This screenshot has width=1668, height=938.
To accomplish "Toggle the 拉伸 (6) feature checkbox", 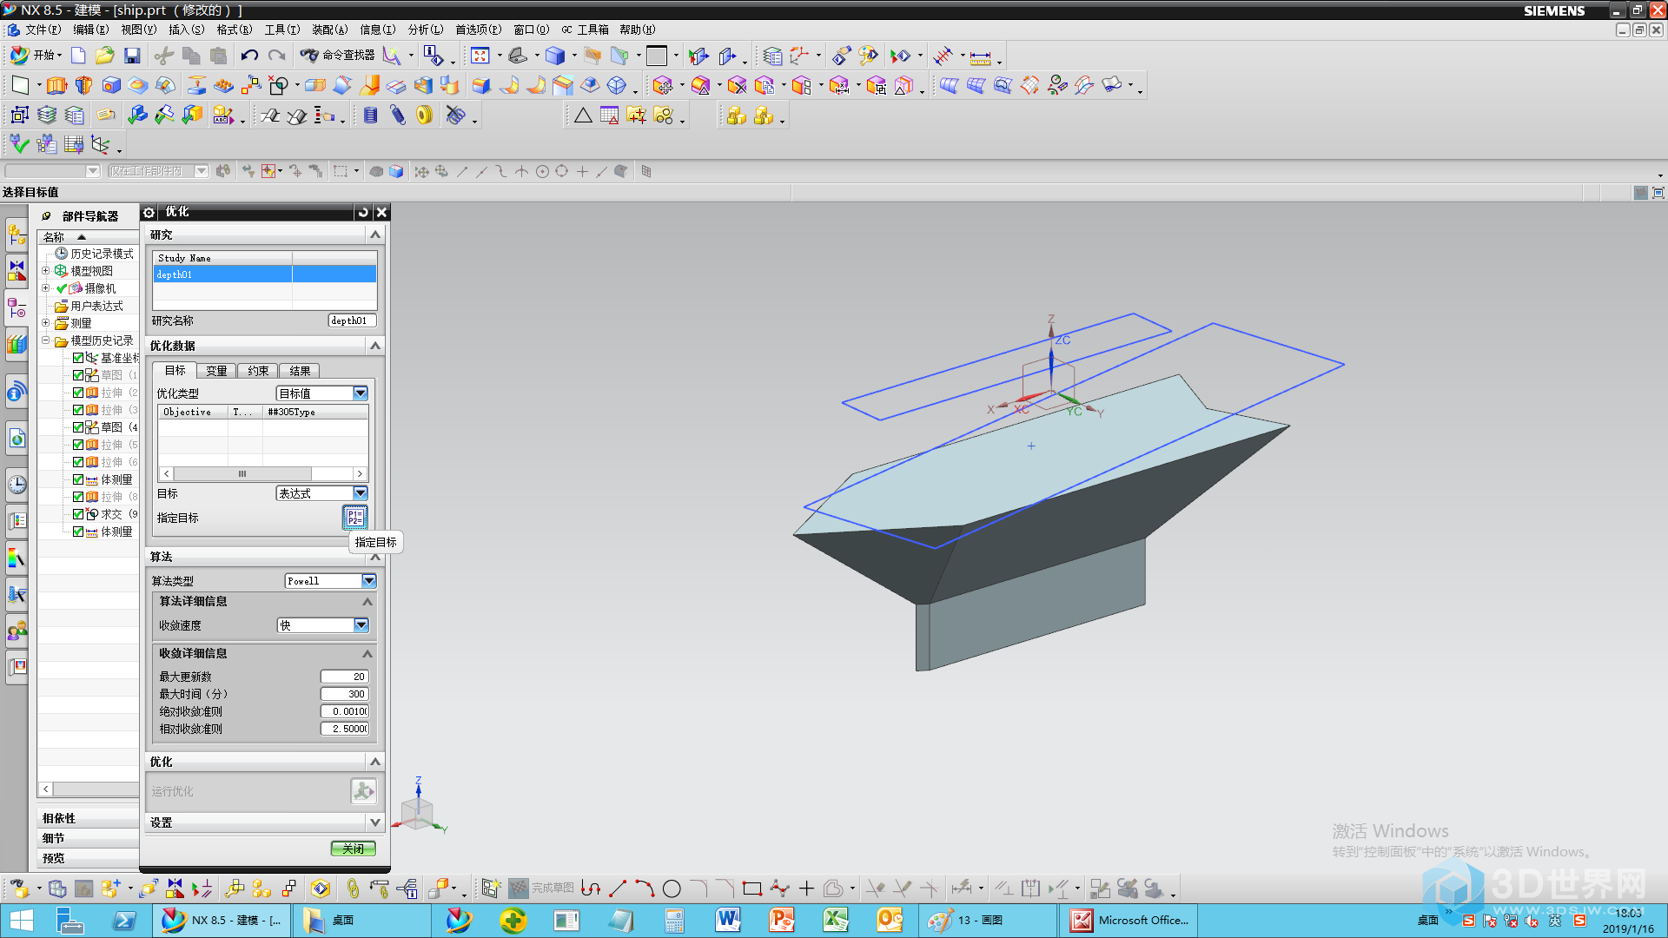I will pos(78,462).
